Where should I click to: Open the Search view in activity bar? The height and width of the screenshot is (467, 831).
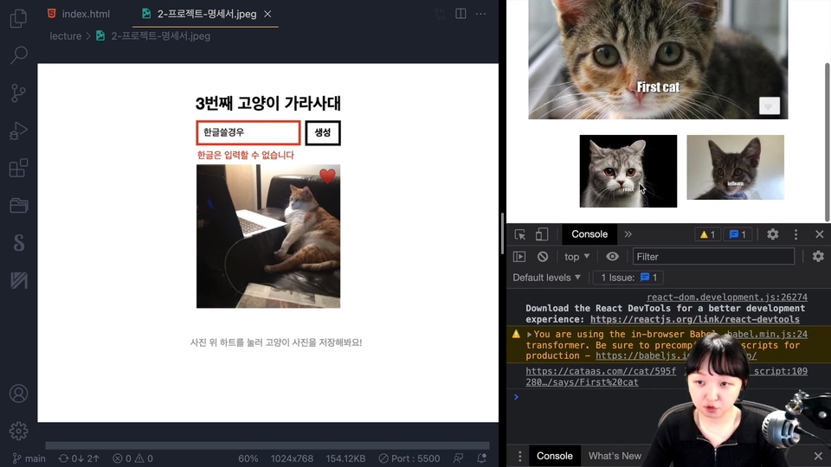point(18,55)
